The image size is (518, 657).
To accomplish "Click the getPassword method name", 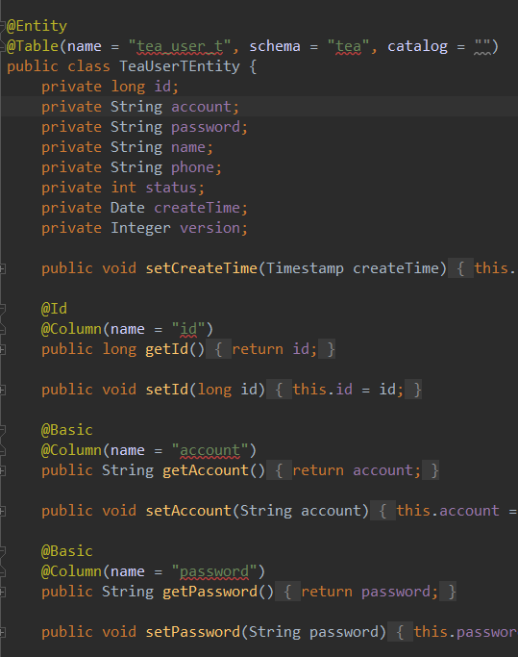I will (210, 592).
